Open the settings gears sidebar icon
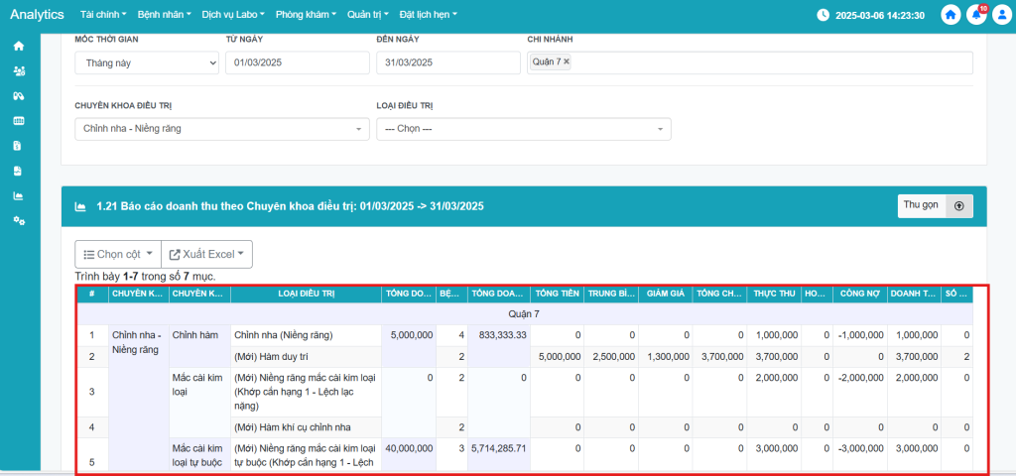The height and width of the screenshot is (476, 1016). [x=18, y=220]
